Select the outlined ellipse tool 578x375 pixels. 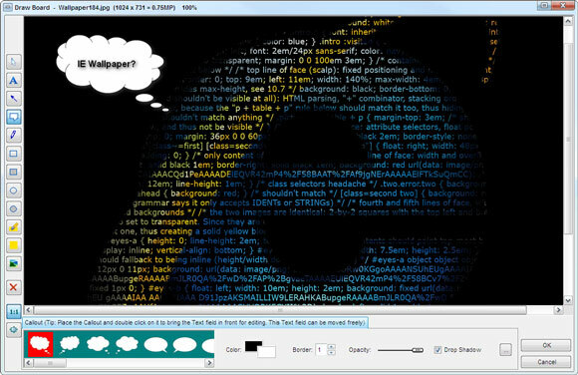(x=14, y=190)
